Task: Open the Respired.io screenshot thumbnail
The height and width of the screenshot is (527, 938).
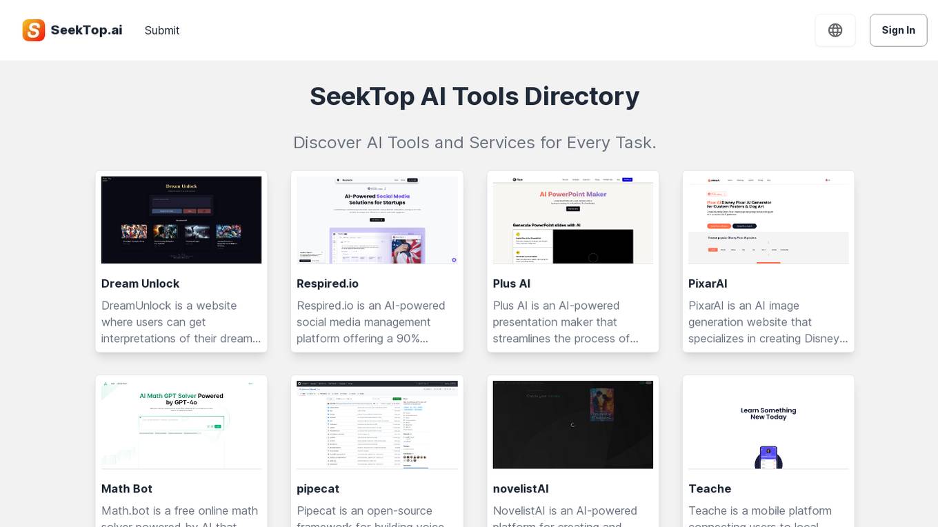Action: [x=377, y=220]
